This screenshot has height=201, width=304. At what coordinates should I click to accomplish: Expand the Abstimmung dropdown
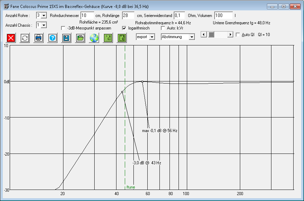[x=192, y=37]
